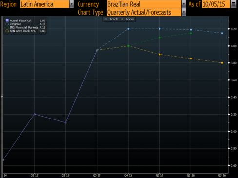This screenshot has height=178, width=238.
Task: Select the ING Financial Markets legend label
Action: coord(24,27)
